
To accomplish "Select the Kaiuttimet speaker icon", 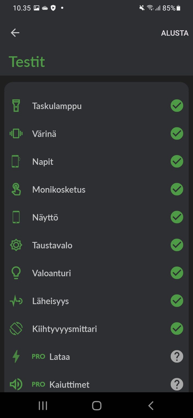I will point(16,384).
